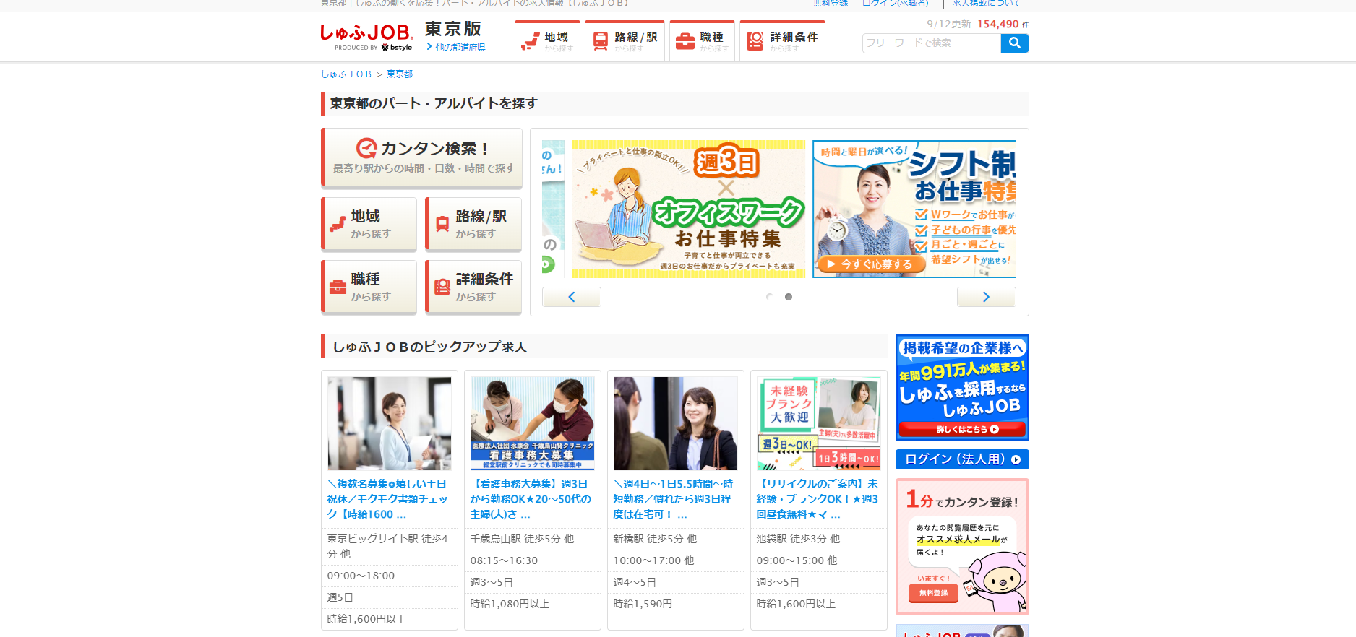
Task: Open 複数名募集 土日祝休 job title link
Action: click(387, 499)
